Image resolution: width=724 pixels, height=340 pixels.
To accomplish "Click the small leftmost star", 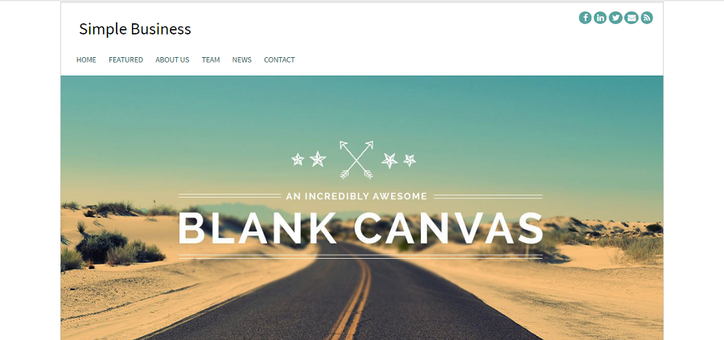I will (298, 160).
